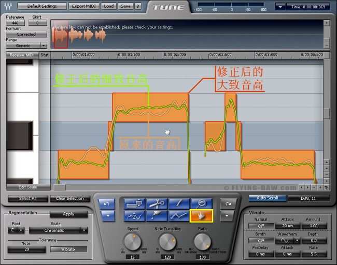
Task: Click the vertical scroll up arrow
Action: click(327, 162)
